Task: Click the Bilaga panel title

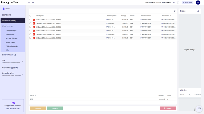Action: pos(183,11)
